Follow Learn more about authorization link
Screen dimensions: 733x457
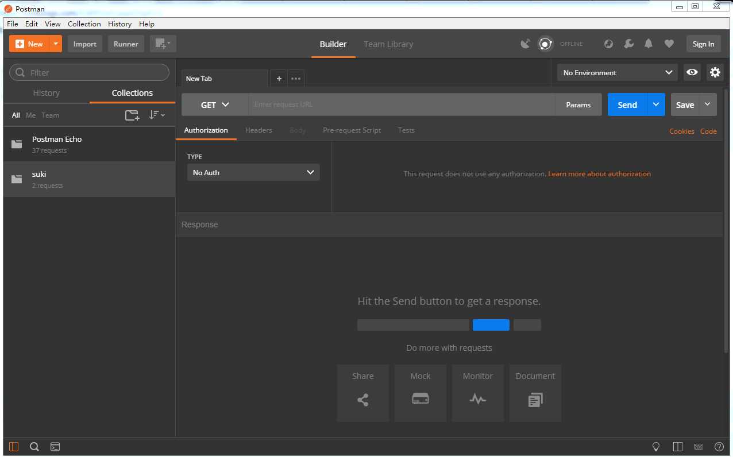[x=600, y=173]
